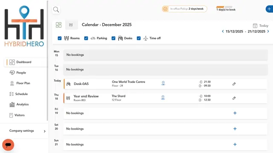
Task: Click check-out icon beside 12:30
Action: [x=200, y=100]
